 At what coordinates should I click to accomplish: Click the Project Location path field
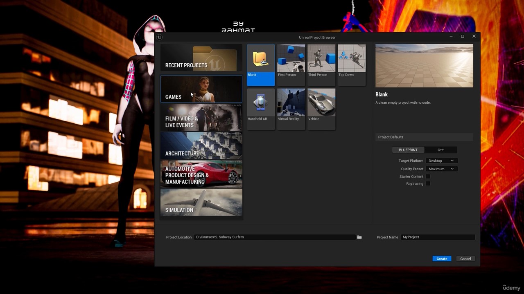275,237
